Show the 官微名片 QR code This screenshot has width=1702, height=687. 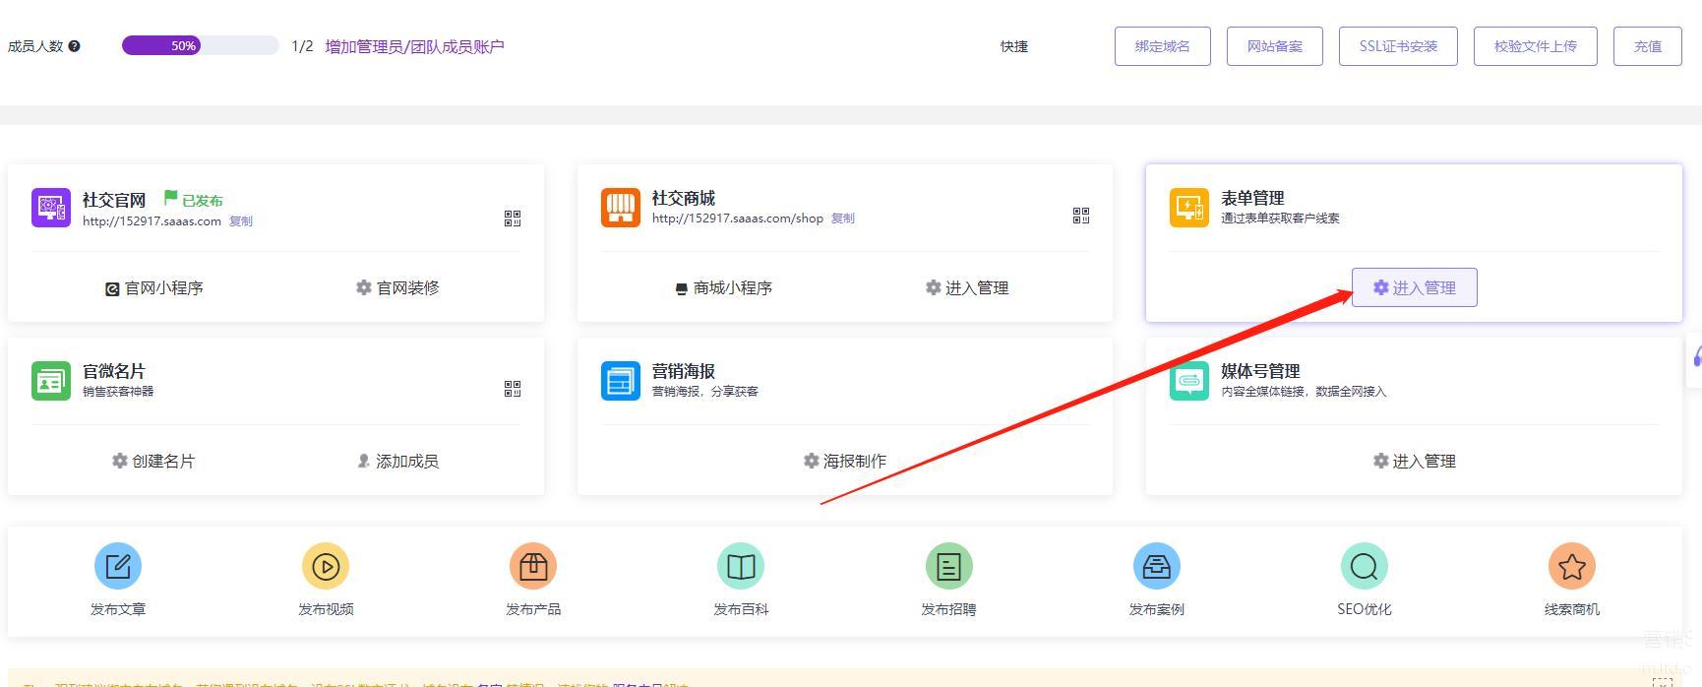(513, 389)
